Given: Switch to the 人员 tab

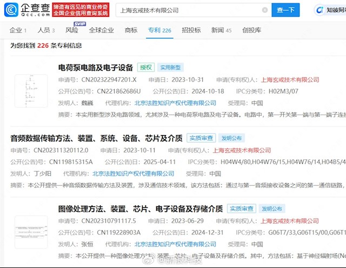Looking at the screenshot, I should point(46,30).
